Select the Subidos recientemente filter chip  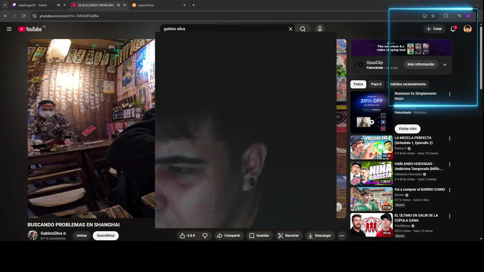pyautogui.click(x=408, y=84)
